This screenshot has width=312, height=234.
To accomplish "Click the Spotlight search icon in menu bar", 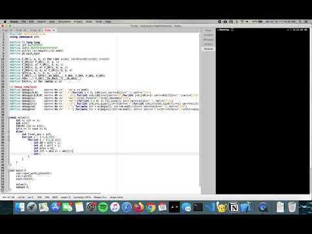I will click(300, 21).
